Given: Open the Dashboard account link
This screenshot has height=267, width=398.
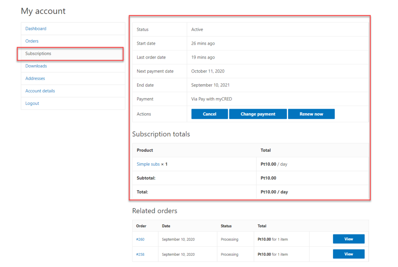Looking at the screenshot, I should click(36, 29).
